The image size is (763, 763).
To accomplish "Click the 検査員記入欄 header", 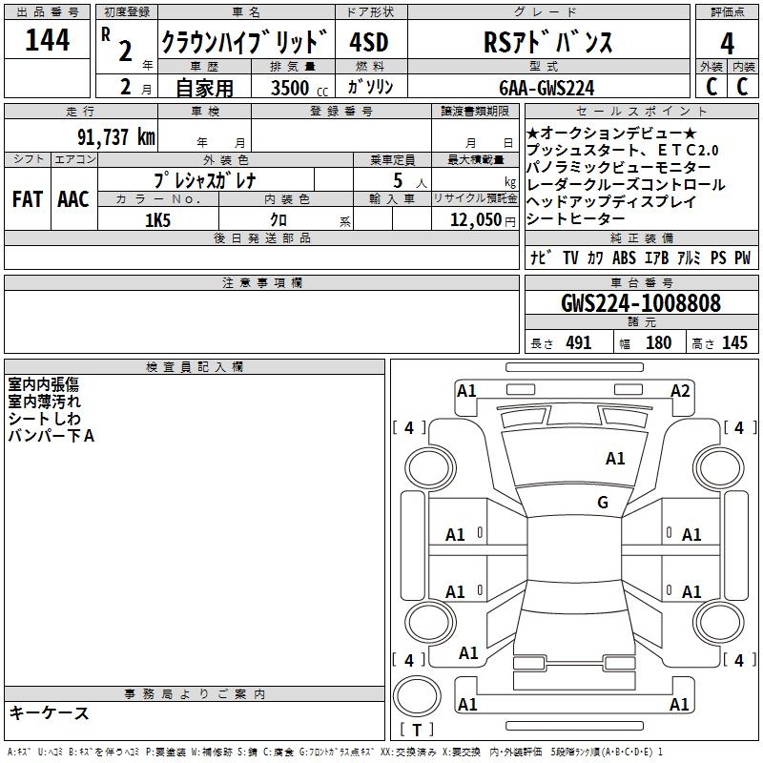I will (195, 367).
